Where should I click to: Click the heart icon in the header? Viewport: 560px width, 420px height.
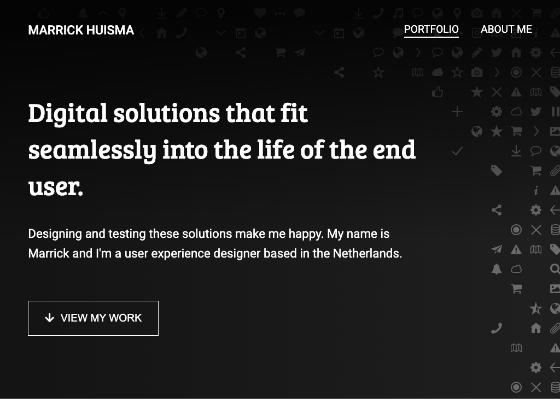pyautogui.click(x=260, y=13)
